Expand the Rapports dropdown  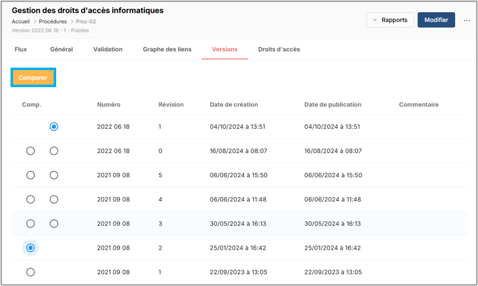[390, 20]
